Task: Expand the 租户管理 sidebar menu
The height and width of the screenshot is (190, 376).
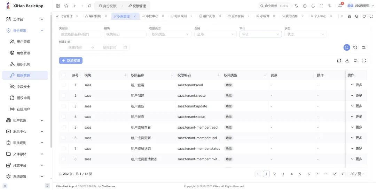Action: pyautogui.click(x=25, y=120)
